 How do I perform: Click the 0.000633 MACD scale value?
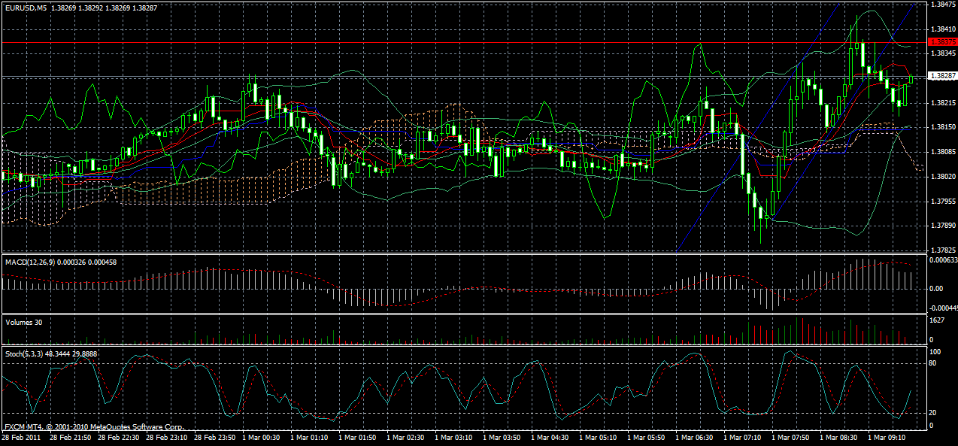pyautogui.click(x=943, y=260)
